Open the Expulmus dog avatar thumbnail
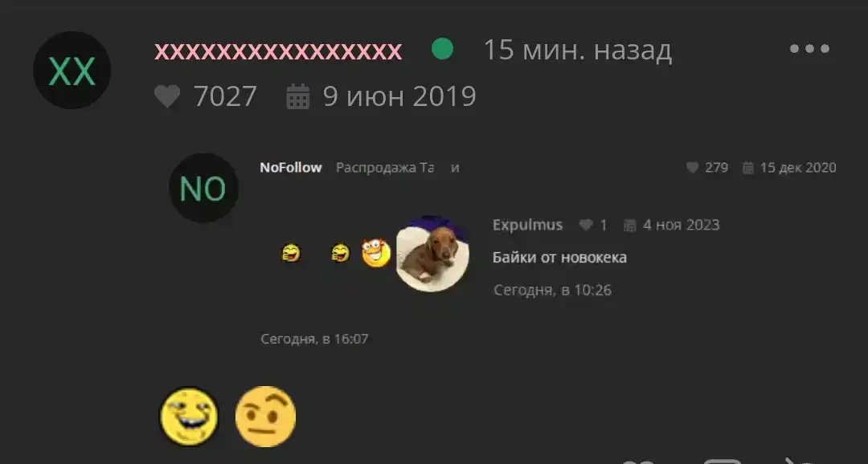868x464 pixels. pyautogui.click(x=432, y=254)
